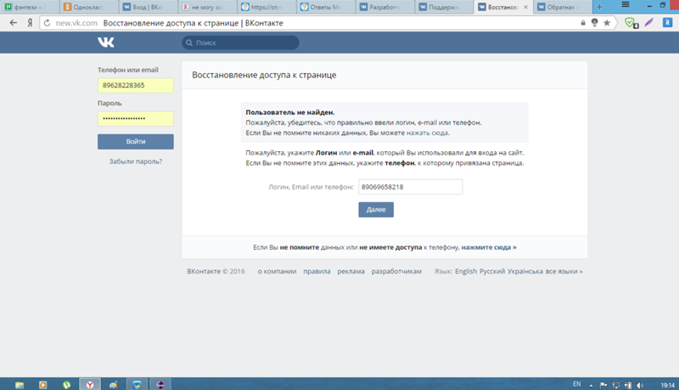Bookmark the page with the star icon
Screen dimensions: 679x390
[607, 23]
